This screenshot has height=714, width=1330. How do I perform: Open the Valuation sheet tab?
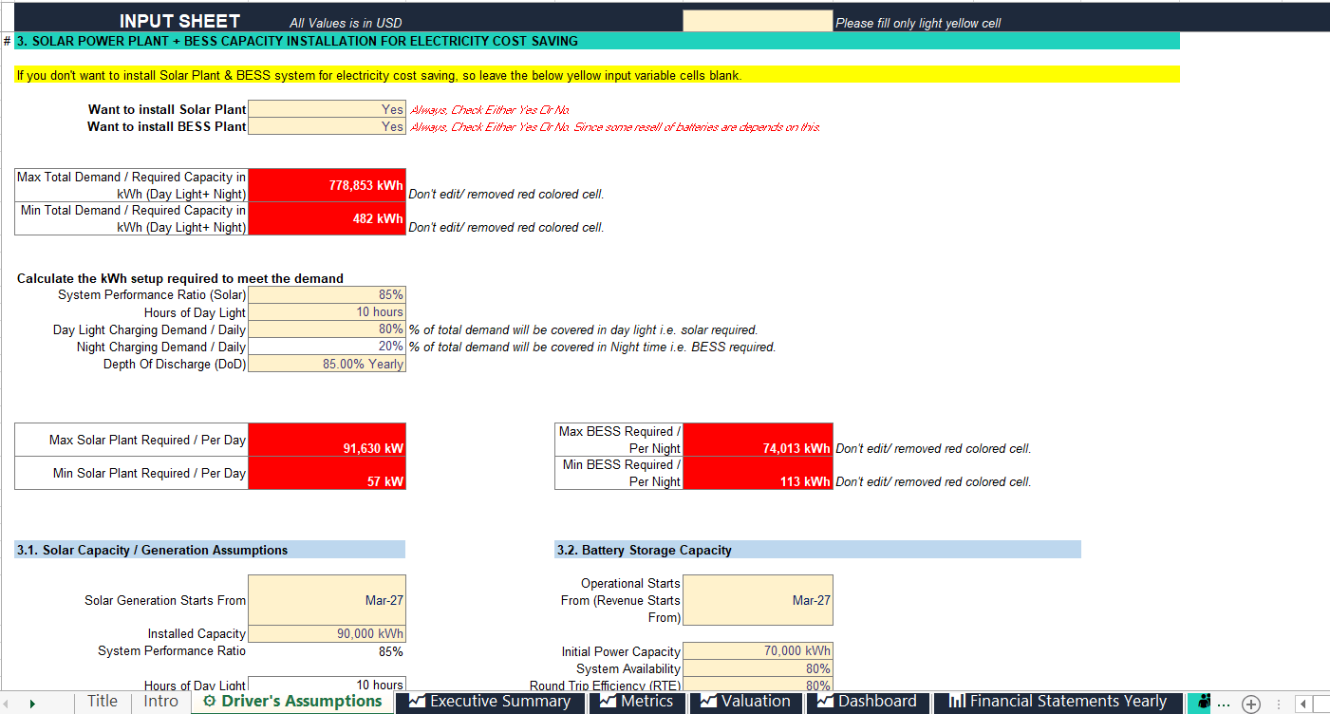coord(745,702)
